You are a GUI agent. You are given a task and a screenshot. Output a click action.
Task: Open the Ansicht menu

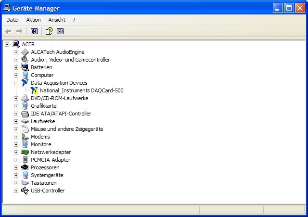pyautogui.click(x=57, y=20)
